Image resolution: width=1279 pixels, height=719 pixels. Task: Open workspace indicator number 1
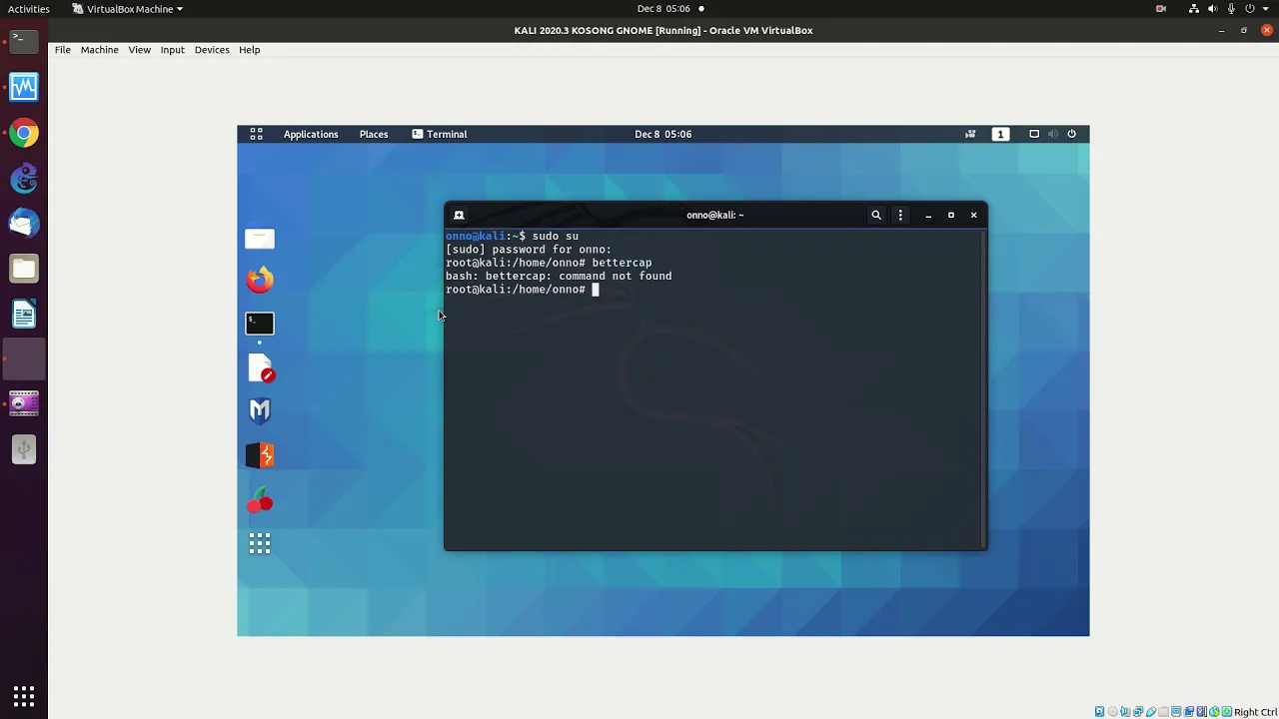pyautogui.click(x=1000, y=134)
